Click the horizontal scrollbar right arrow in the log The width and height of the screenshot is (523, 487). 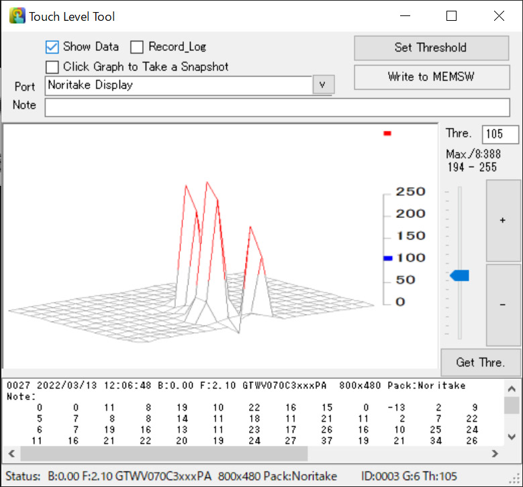pos(496,453)
